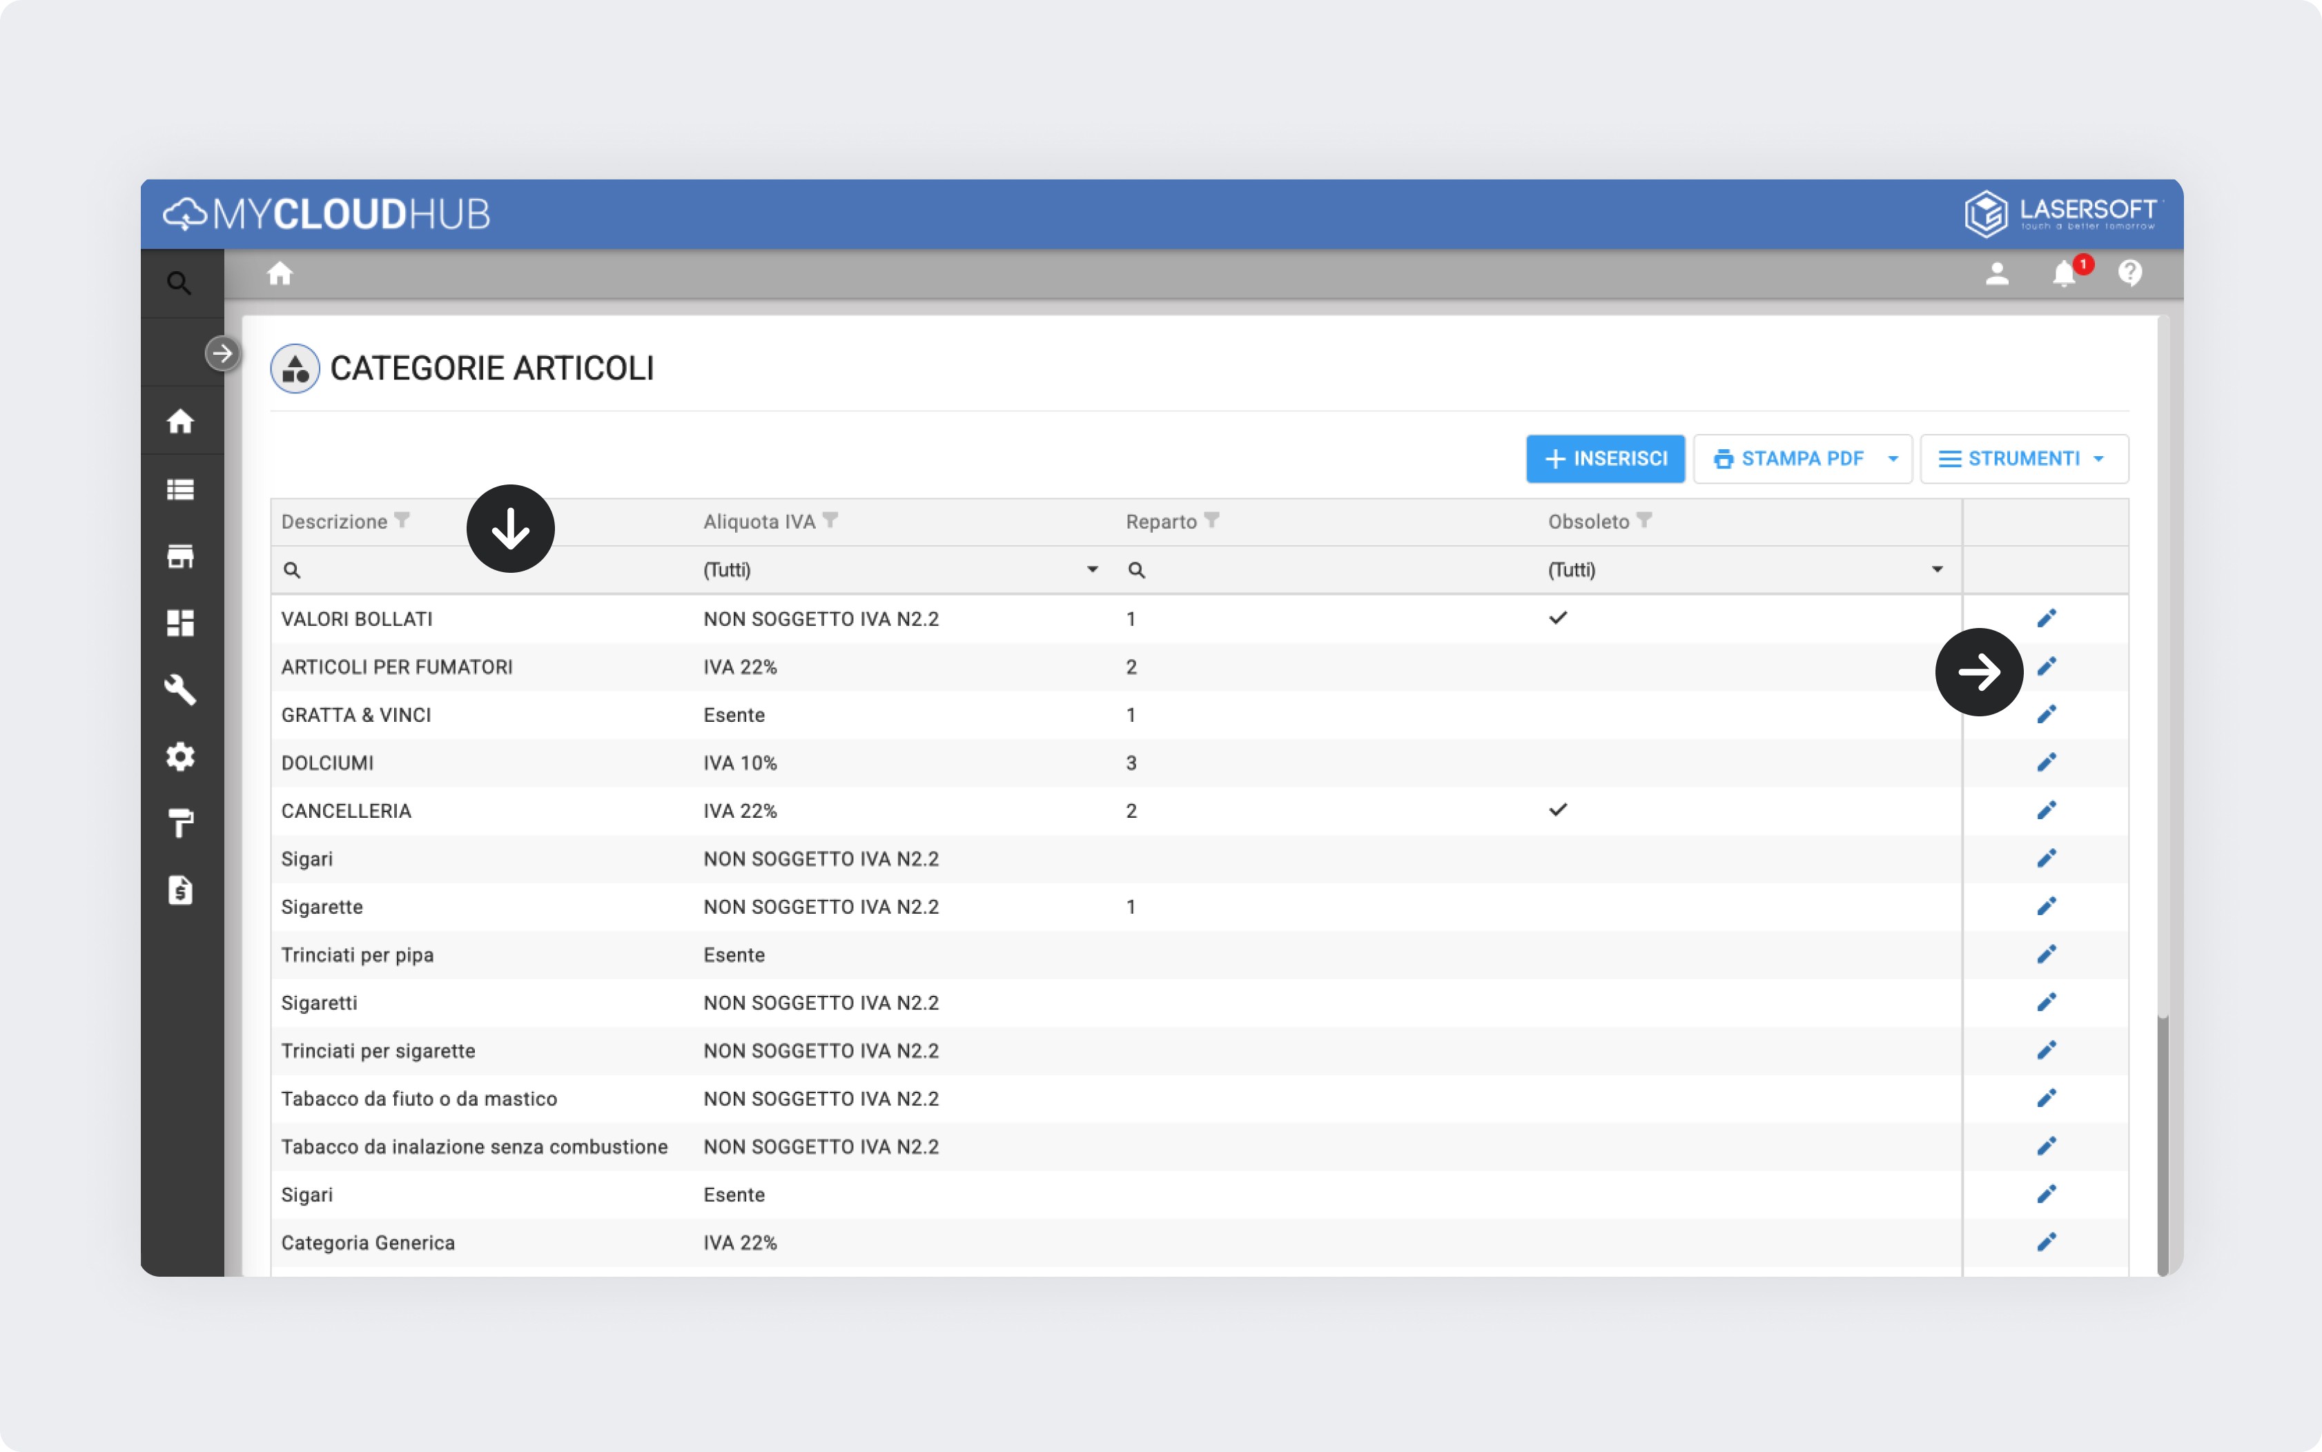
Task: Toggle obsolete checkmark for VALORI BOLLATI
Action: click(1558, 618)
